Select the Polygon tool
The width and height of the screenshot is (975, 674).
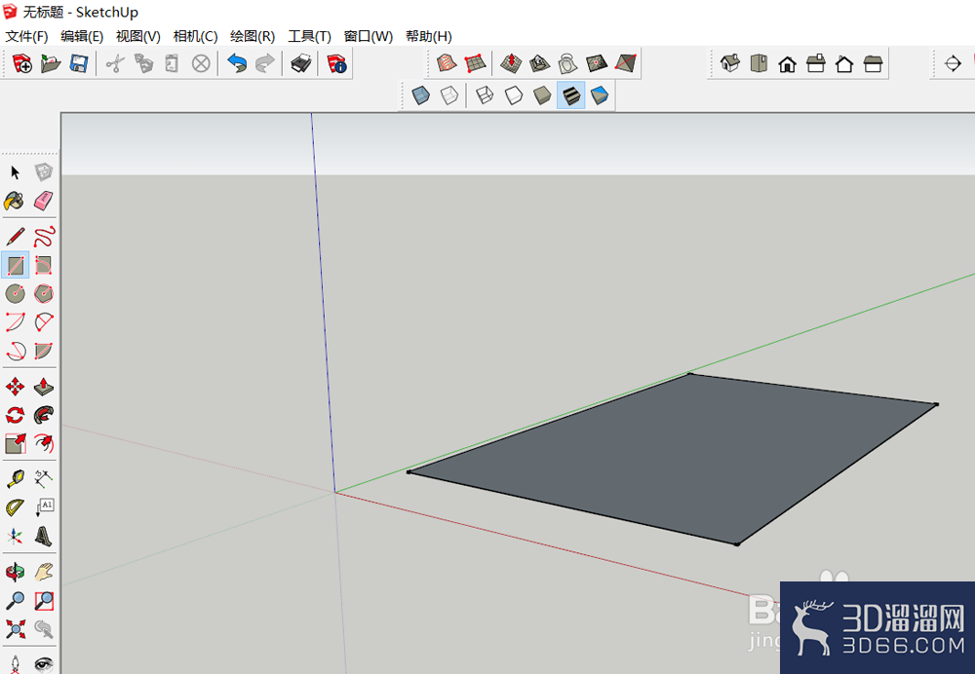tap(44, 293)
